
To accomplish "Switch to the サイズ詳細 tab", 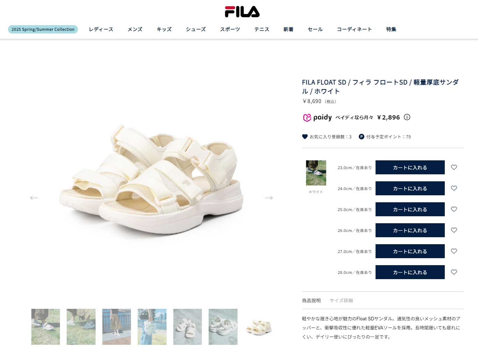I will tap(341, 300).
